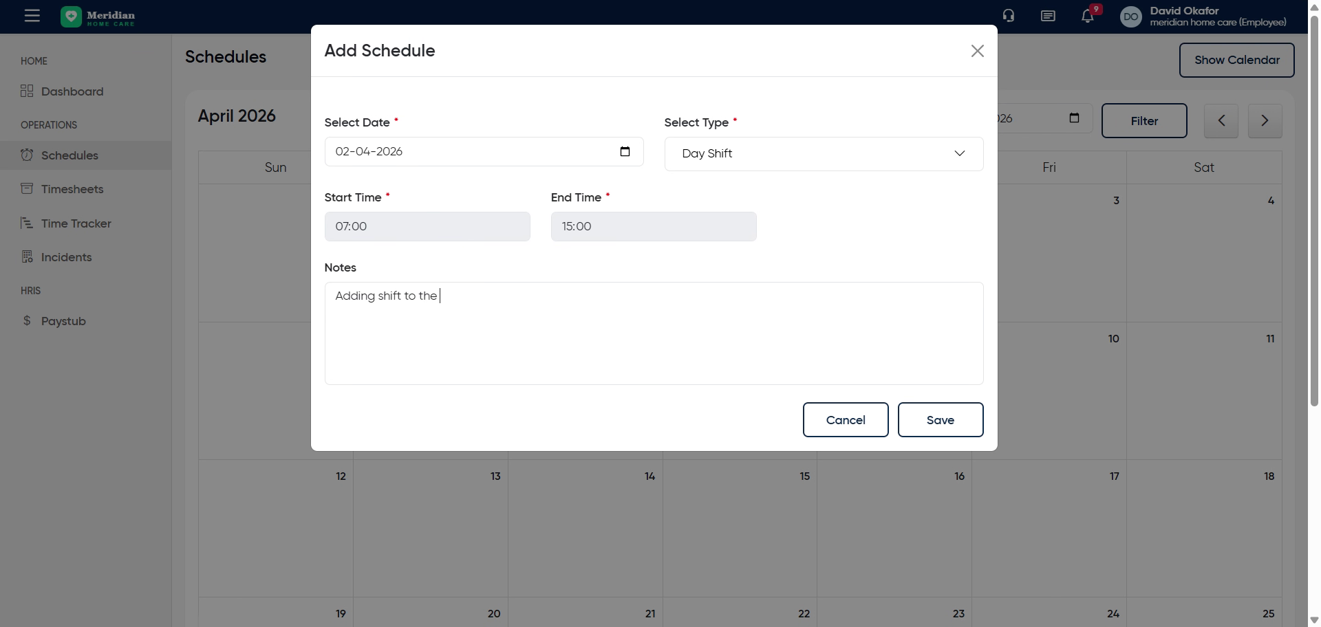This screenshot has width=1321, height=627.
Task: Click the headset support icon
Action: click(x=1009, y=16)
